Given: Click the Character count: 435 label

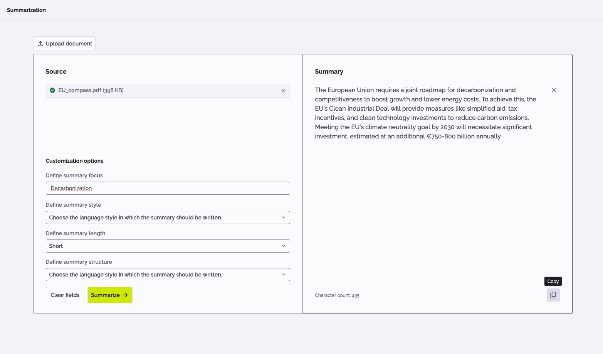Looking at the screenshot, I should pos(337,295).
